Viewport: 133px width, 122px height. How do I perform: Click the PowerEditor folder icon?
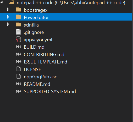18,17
